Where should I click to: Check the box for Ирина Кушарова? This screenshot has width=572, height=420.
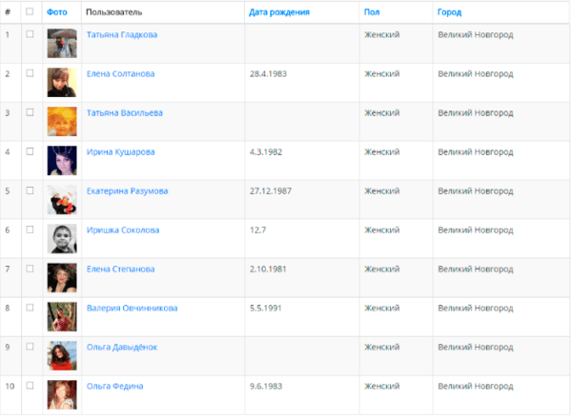(30, 151)
